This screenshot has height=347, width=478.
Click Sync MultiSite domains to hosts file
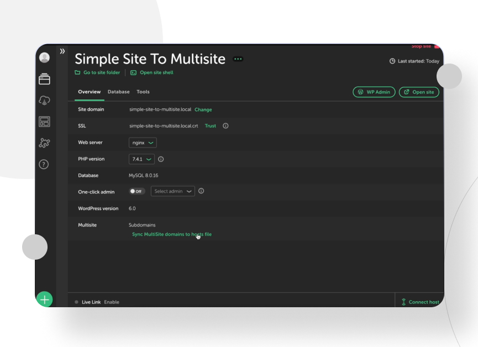pos(172,234)
